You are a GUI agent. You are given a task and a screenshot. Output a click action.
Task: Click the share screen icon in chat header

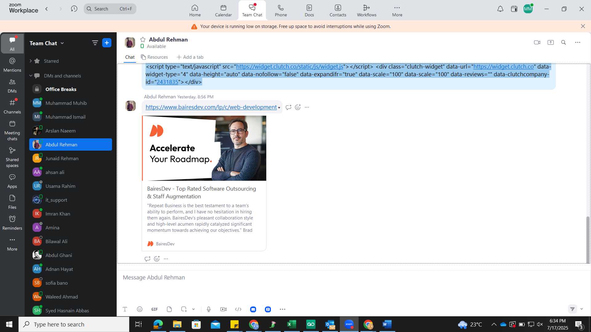(551, 42)
